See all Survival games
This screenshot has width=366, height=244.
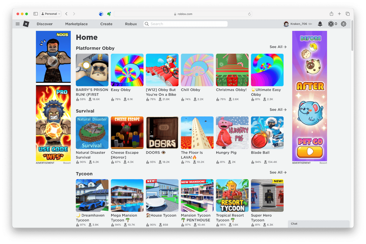point(278,110)
